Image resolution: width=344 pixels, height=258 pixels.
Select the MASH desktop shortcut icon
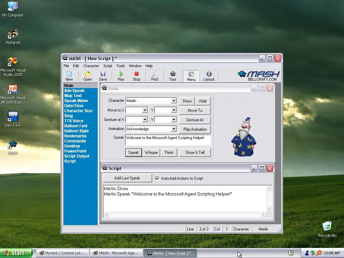13,147
